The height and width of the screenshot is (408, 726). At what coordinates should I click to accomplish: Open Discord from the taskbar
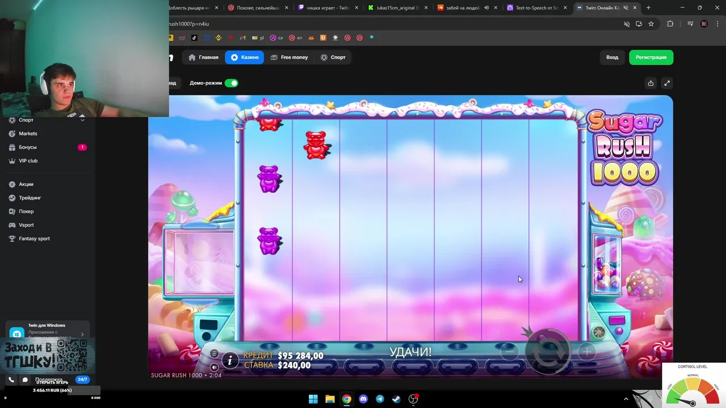tap(364, 399)
